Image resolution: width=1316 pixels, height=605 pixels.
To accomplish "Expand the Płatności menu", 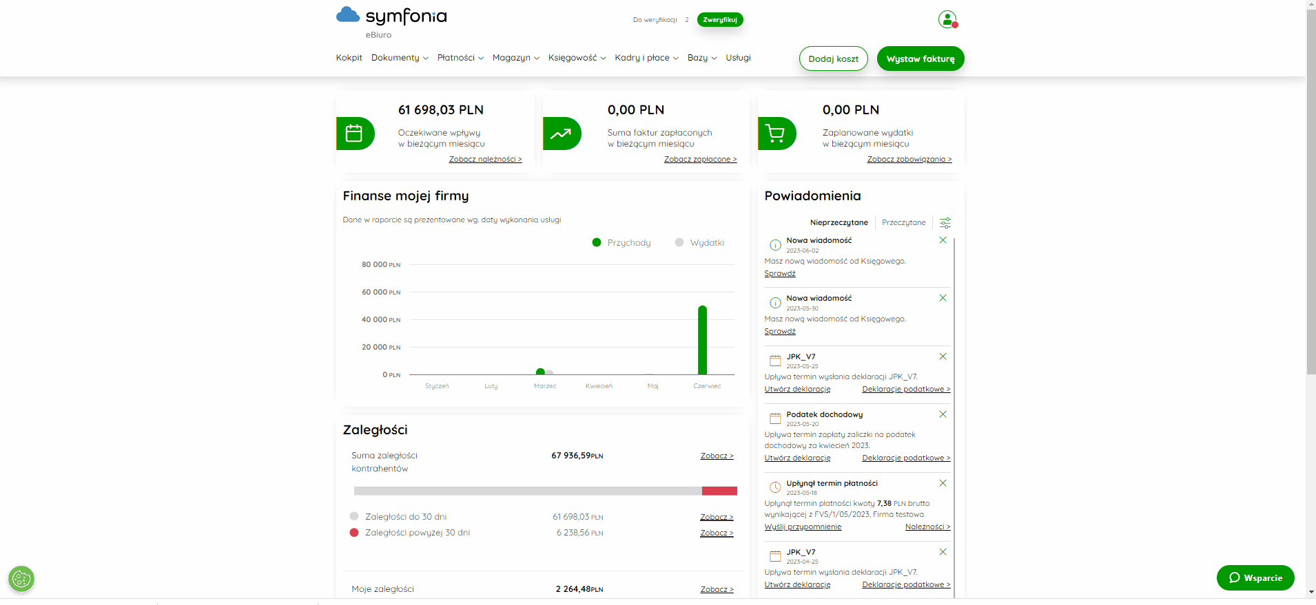I will tap(460, 58).
